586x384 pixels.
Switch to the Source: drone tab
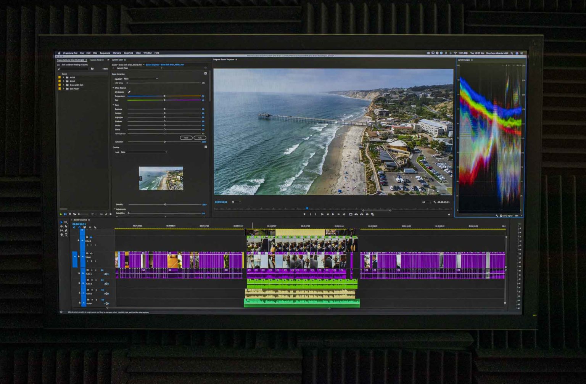(x=97, y=60)
